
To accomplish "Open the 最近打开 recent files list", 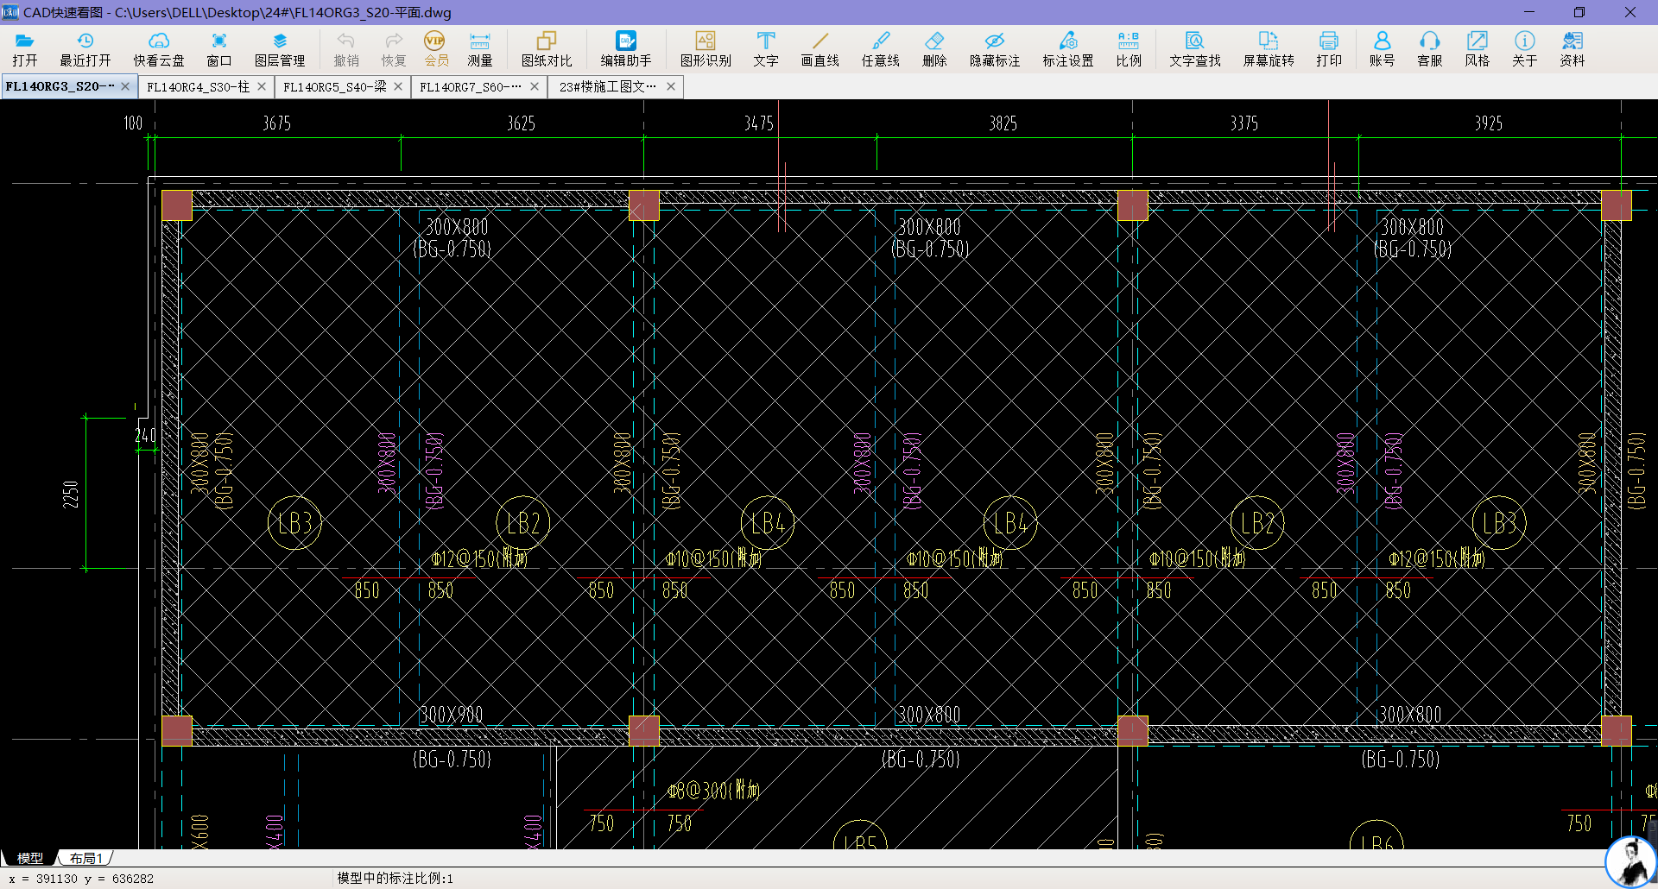I will point(85,49).
